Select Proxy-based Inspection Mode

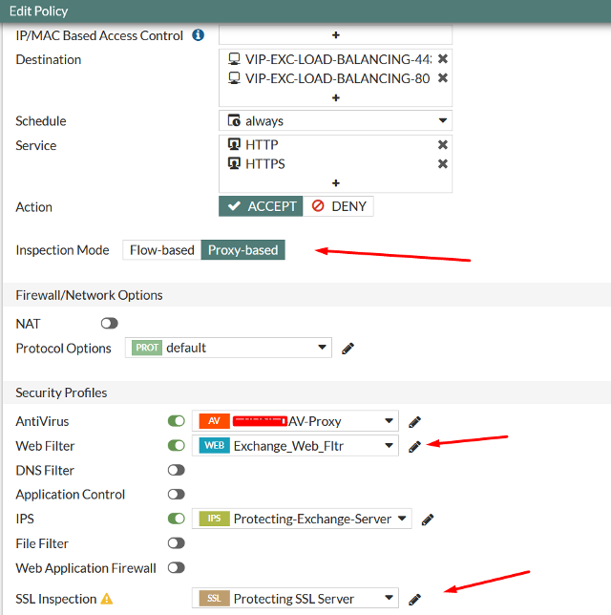tap(243, 250)
